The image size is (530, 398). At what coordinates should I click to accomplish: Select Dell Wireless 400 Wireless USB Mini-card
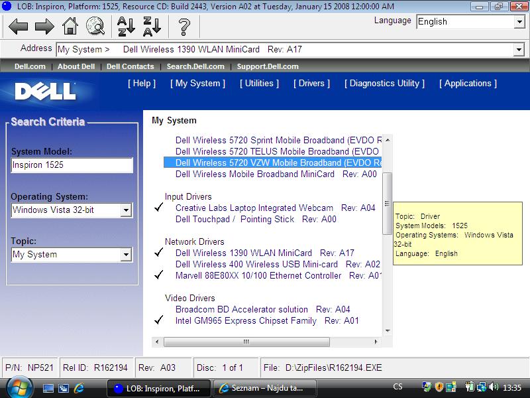tap(278, 264)
